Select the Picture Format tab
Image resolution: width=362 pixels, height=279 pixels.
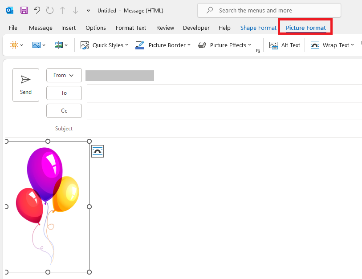point(305,28)
